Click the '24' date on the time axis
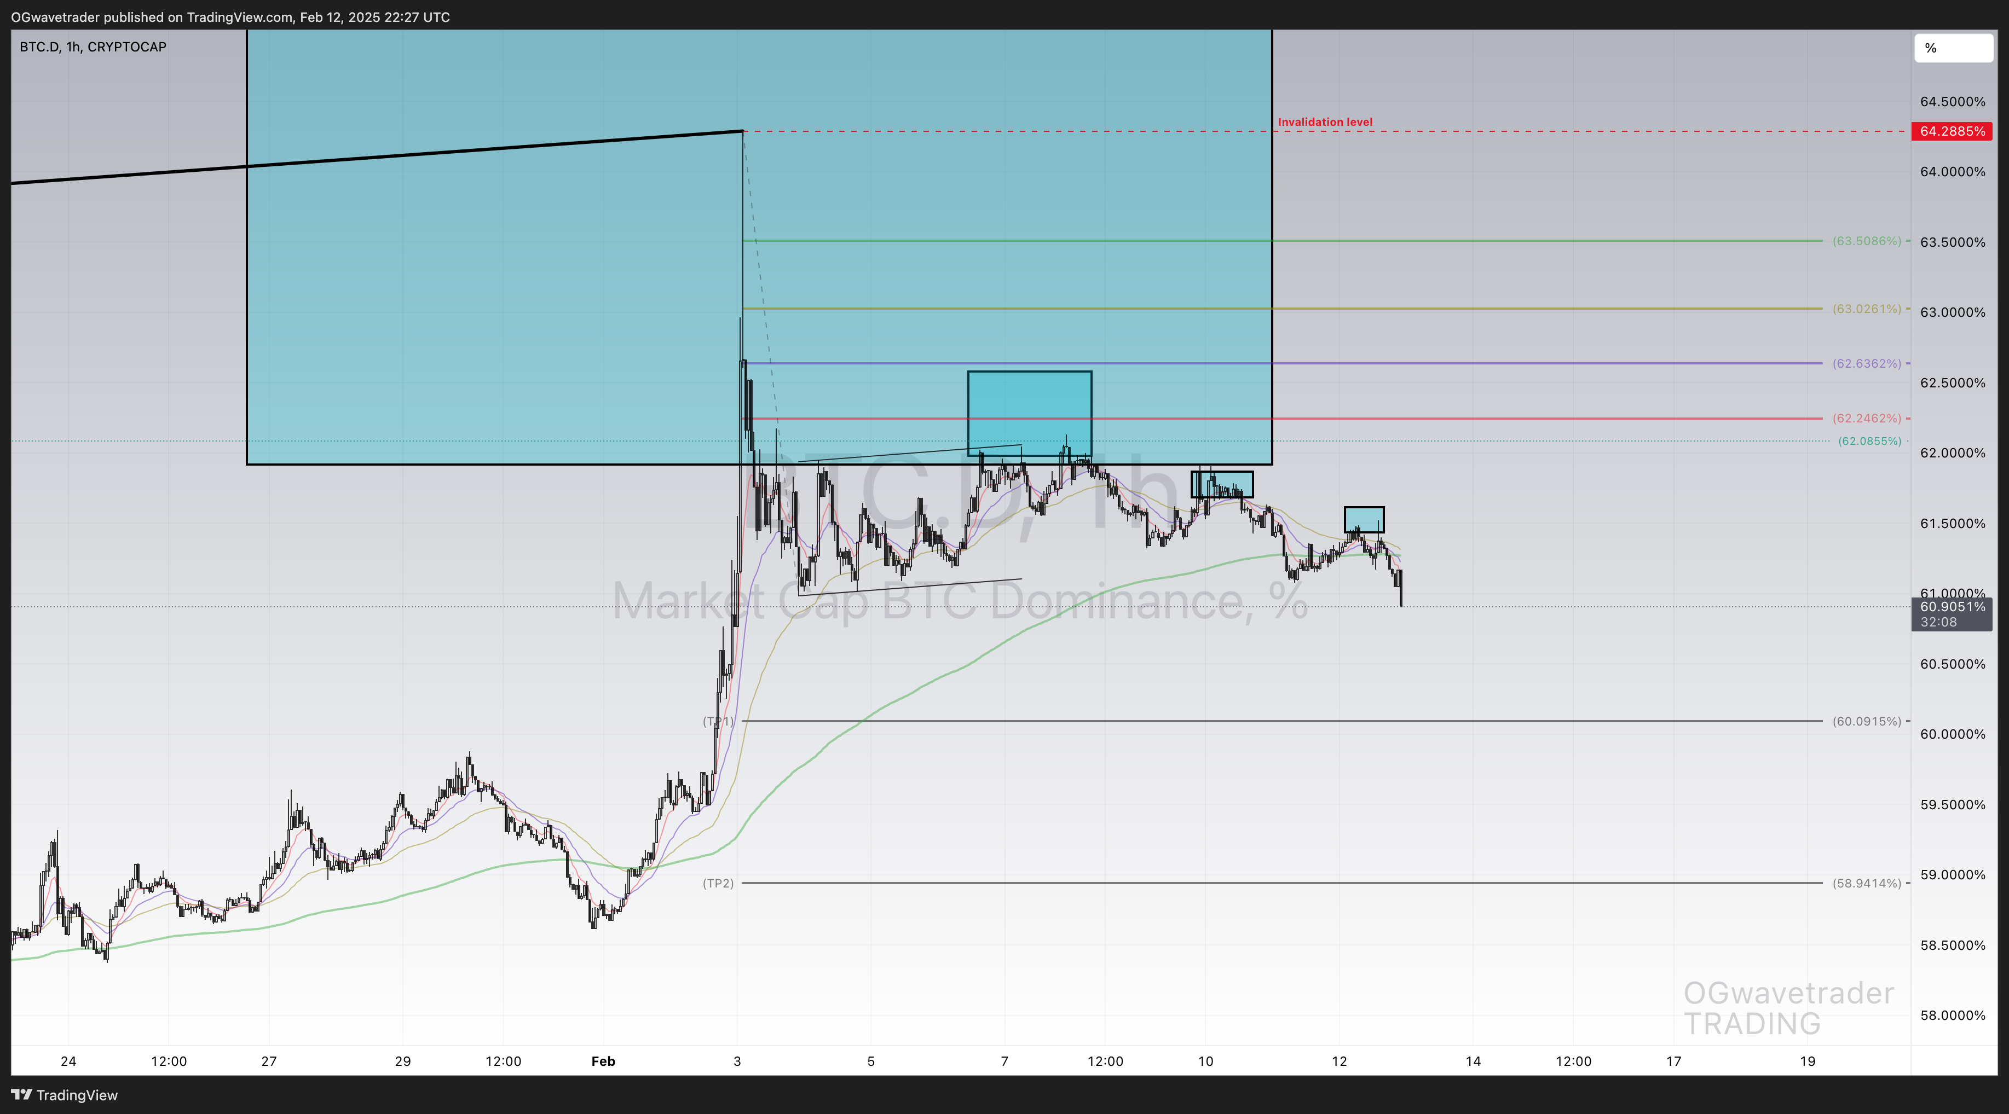The width and height of the screenshot is (2009, 1114). (68, 1061)
